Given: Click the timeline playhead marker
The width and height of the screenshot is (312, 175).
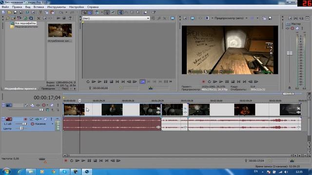Looking at the screenshot, I should tap(79, 101).
